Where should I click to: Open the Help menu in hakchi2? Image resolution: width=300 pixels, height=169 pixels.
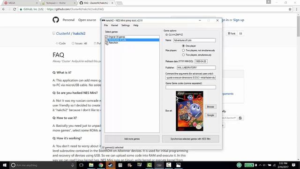(x=136, y=25)
